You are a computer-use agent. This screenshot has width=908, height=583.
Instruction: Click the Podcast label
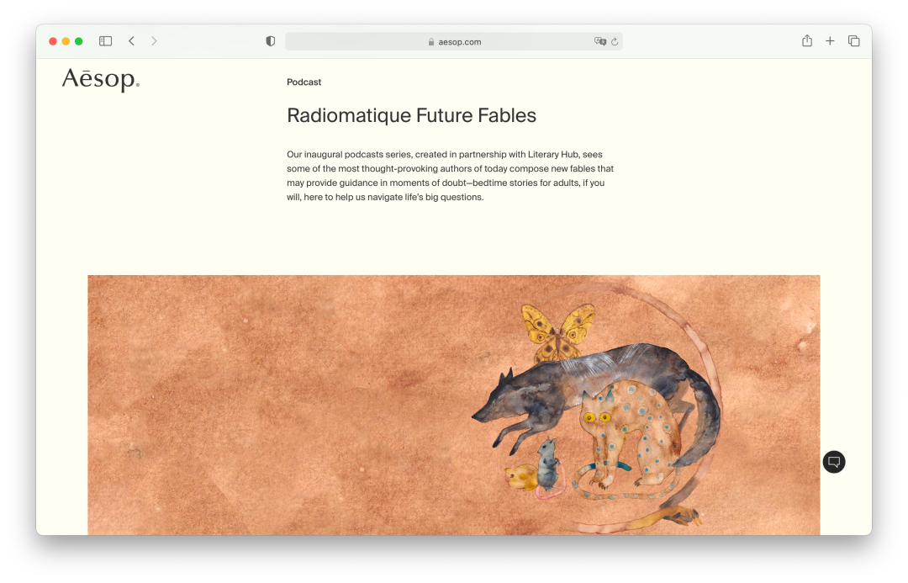[304, 82]
